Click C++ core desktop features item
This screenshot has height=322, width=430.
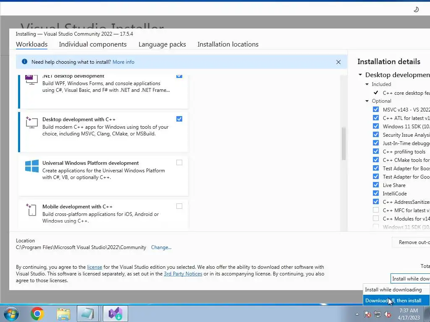pos(406,93)
